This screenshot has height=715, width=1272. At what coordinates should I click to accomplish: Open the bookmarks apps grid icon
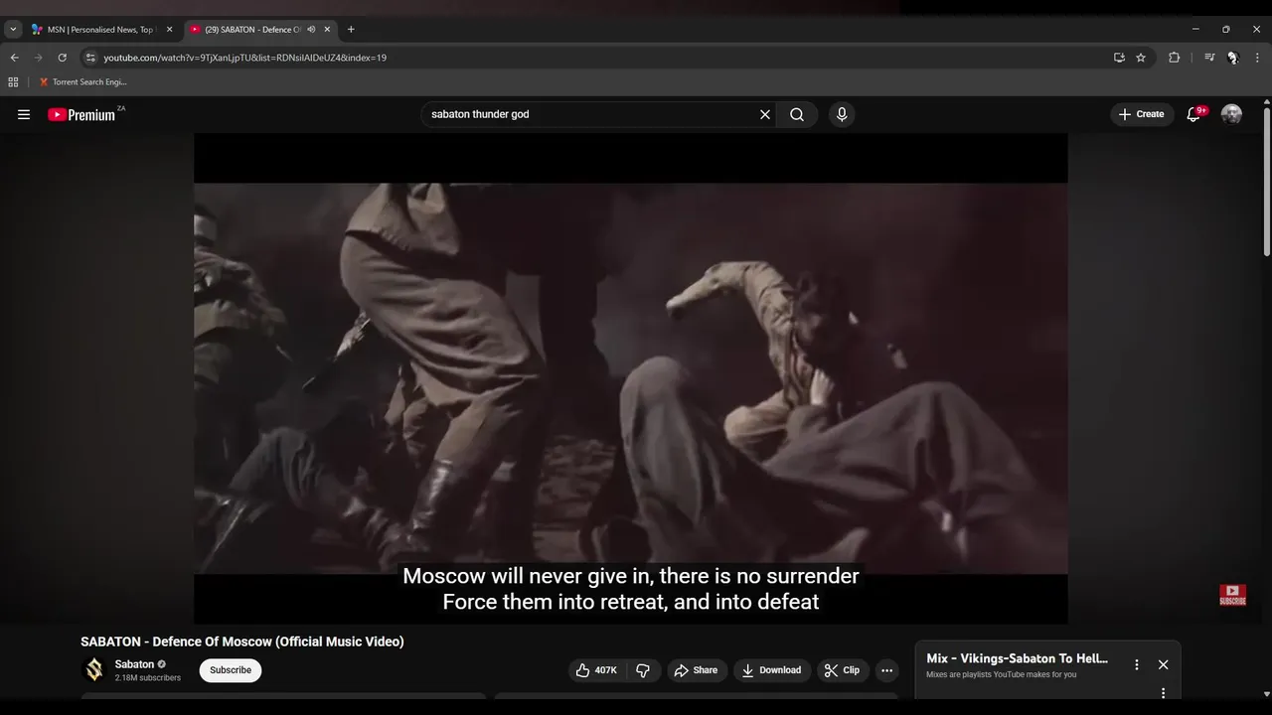[x=13, y=82]
